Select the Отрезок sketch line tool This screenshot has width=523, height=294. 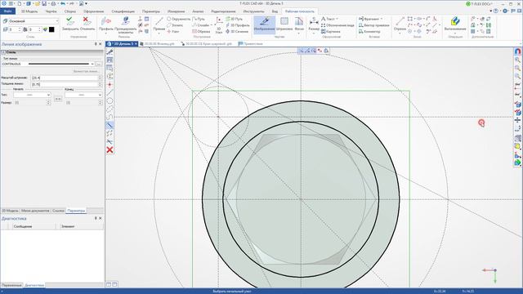point(400,24)
